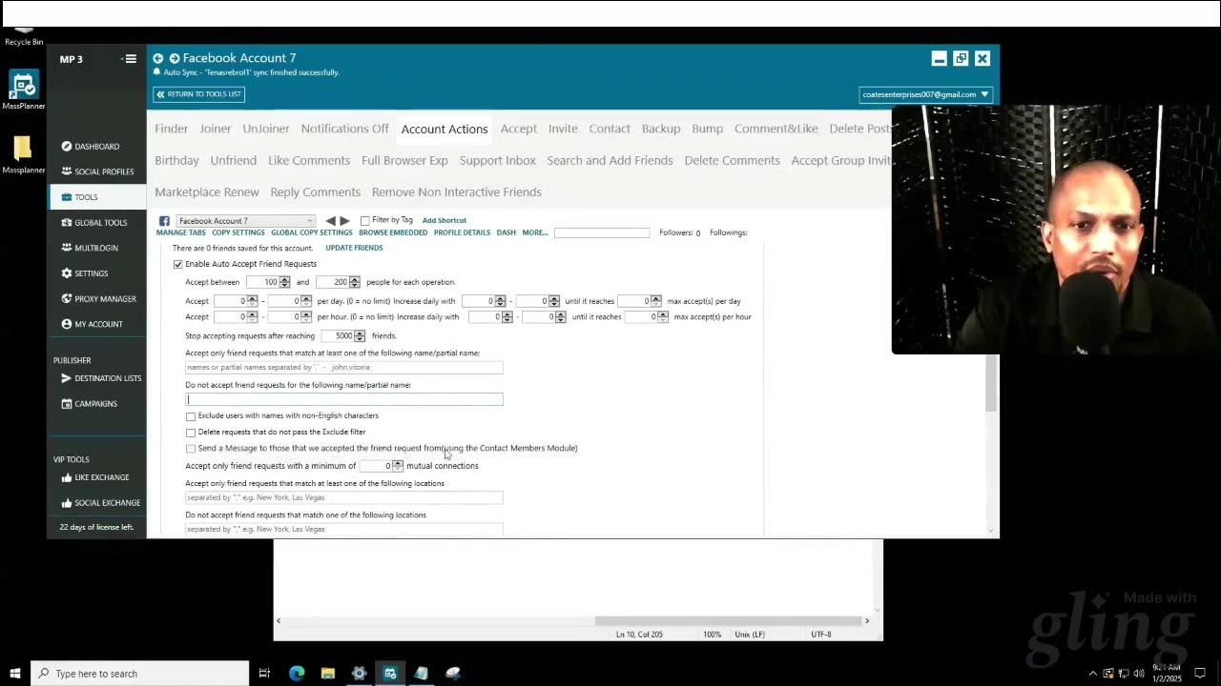Viewport: 1221px width, 686px height.
Task: Open Multilogin in the sidebar
Action: [90, 248]
